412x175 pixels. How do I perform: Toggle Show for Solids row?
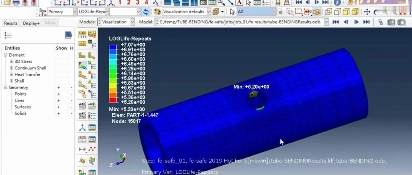[x=58, y=113]
